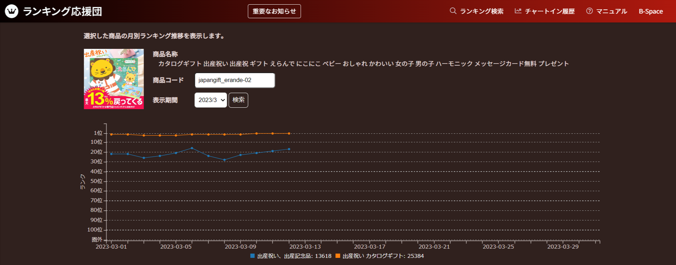
Task: Click the product thumbnail image
Action: [x=114, y=79]
